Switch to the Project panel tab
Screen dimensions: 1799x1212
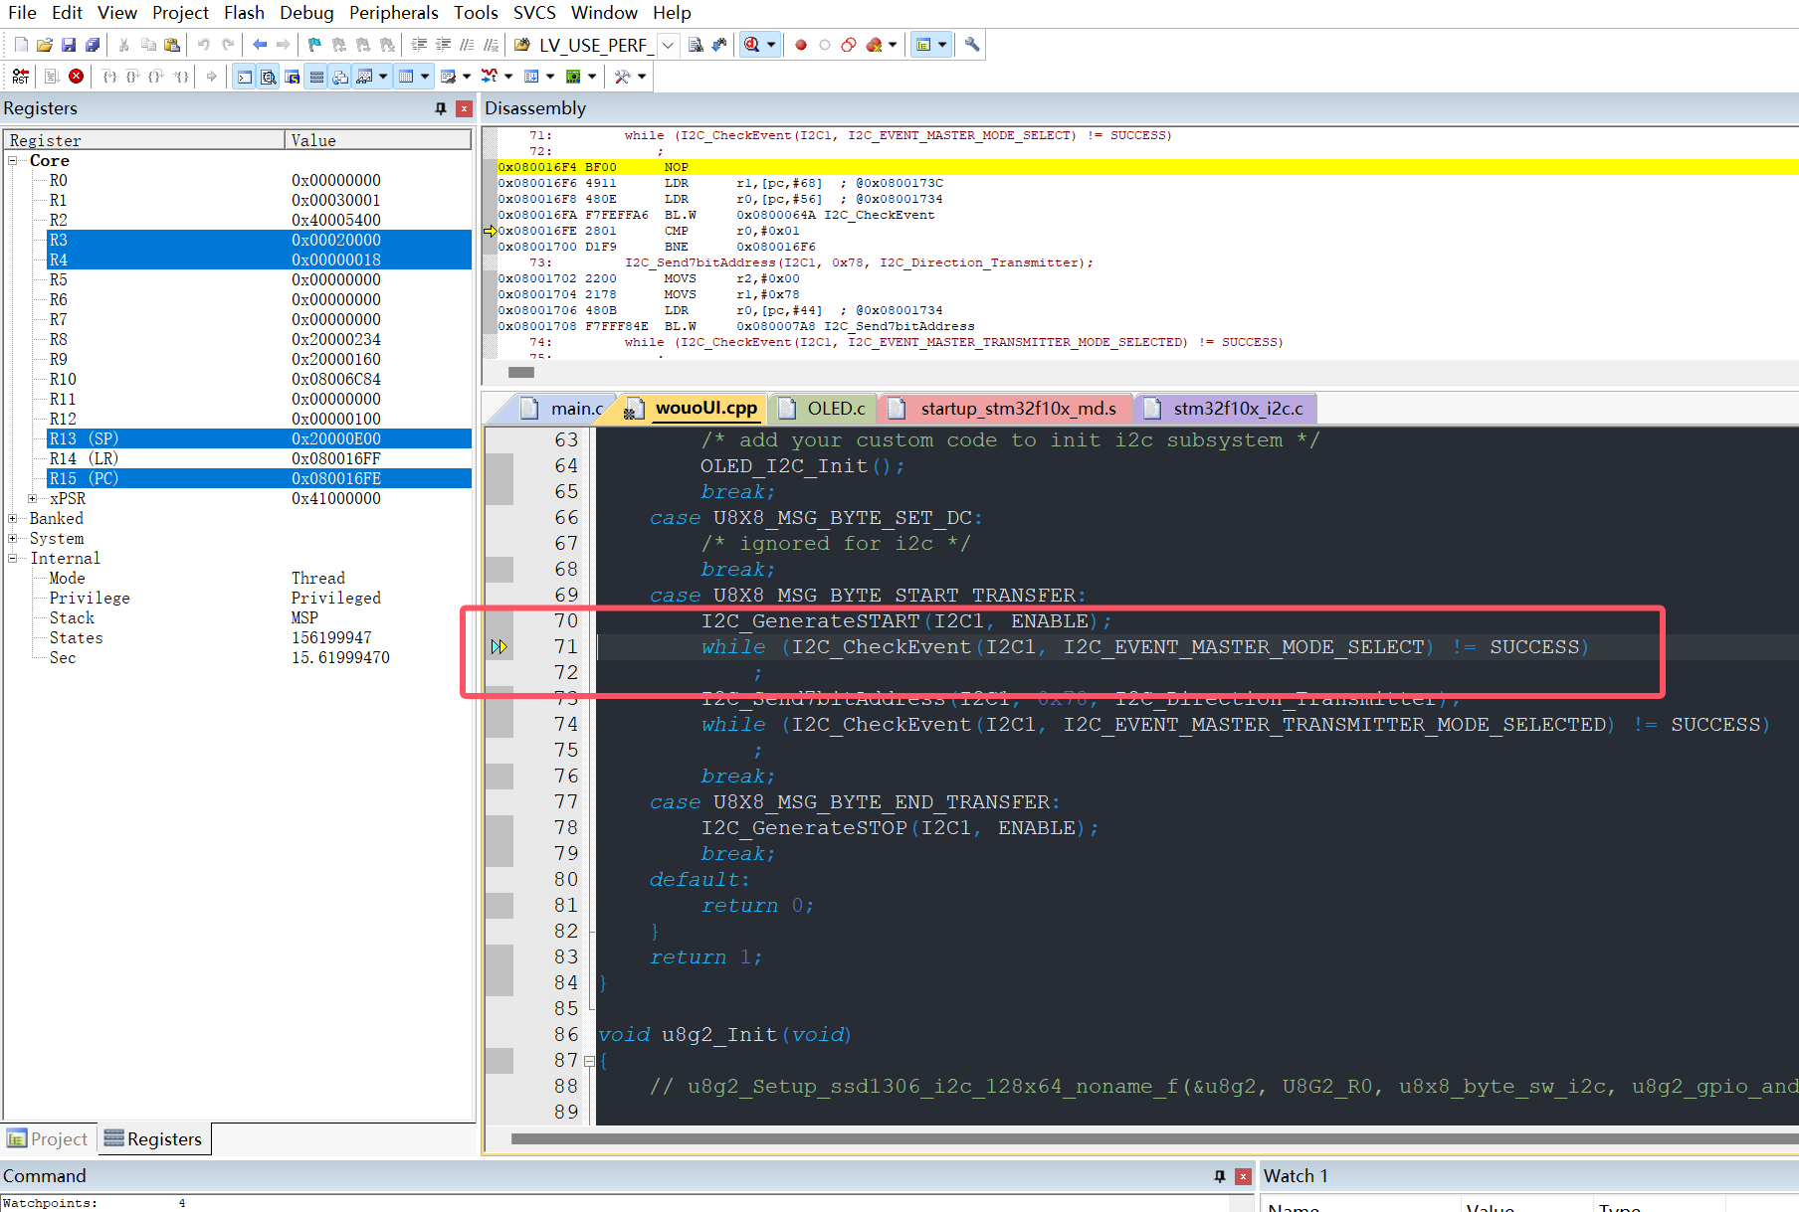[x=48, y=1139]
